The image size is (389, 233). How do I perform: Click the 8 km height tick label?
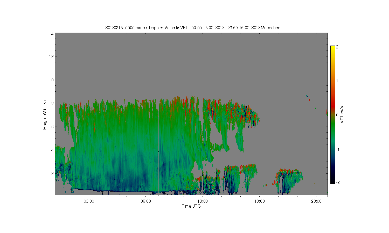[53, 103]
